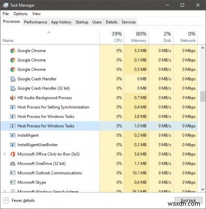206x209 pixels.
Task: Click the 1.1 MB memory value
Action: (x=140, y=164)
